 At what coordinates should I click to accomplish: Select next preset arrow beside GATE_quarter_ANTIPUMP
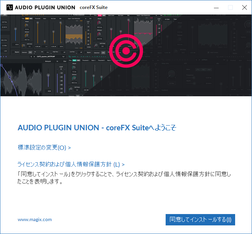click(x=34, y=56)
